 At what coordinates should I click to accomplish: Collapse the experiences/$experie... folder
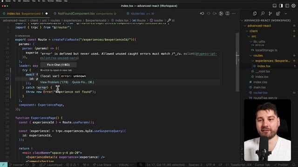point(273,61)
